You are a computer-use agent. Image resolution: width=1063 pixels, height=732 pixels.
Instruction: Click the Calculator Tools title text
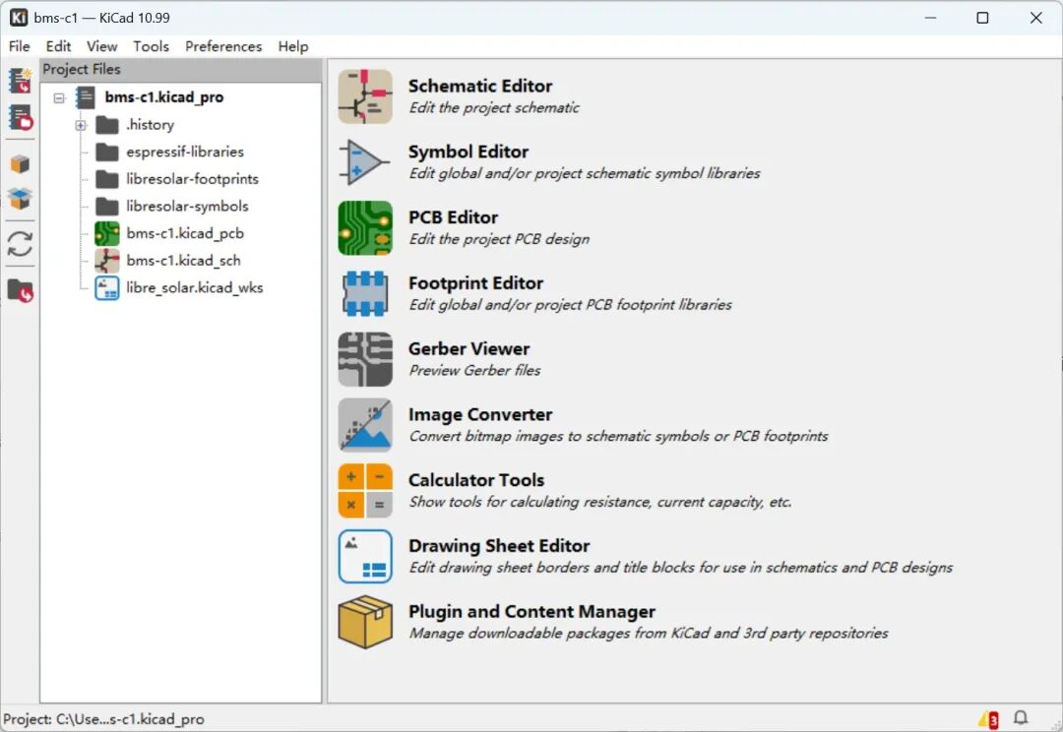click(476, 480)
